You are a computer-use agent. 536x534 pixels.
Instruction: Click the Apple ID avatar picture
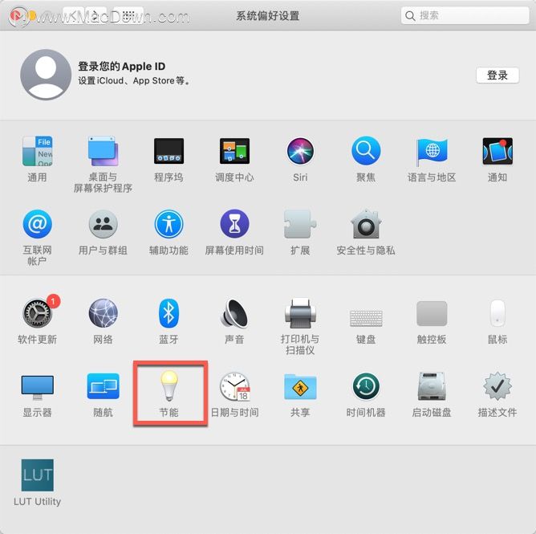click(x=46, y=75)
